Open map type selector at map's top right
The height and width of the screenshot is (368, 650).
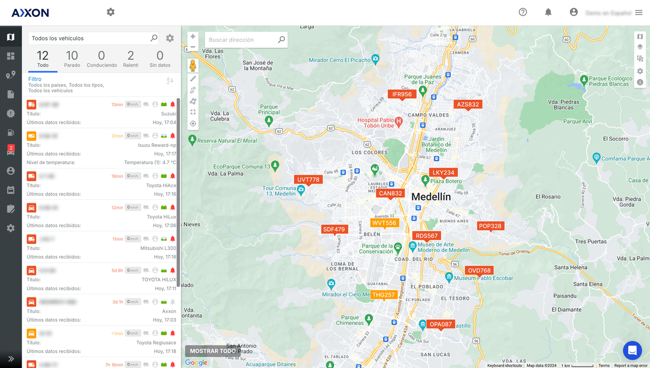[x=640, y=37]
